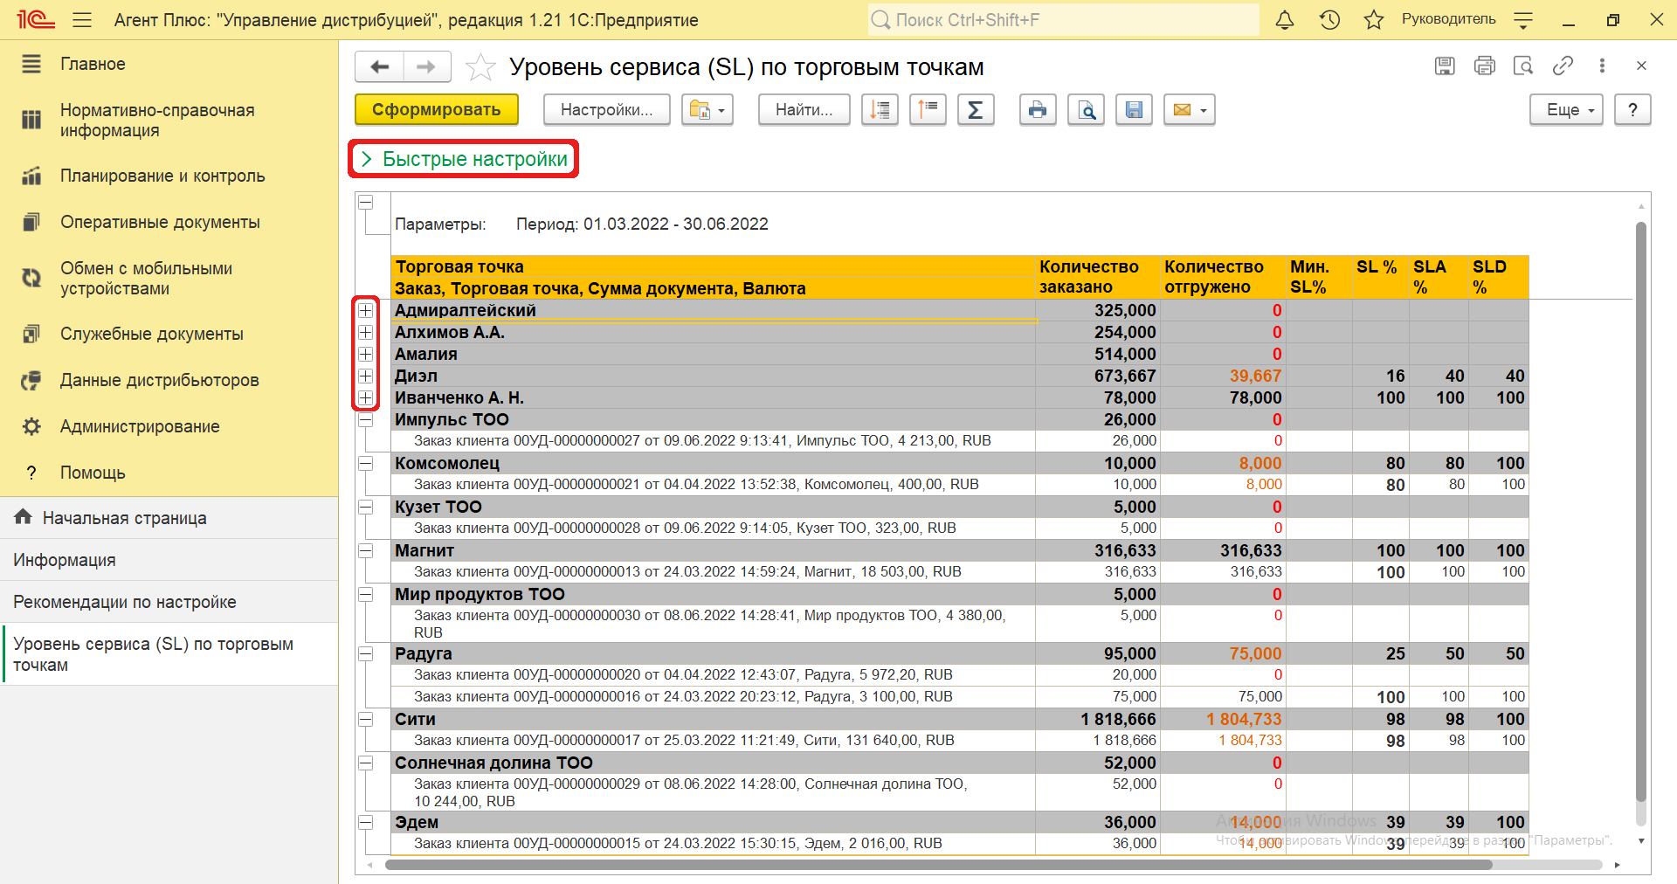This screenshot has width=1677, height=884.
Task: Click the Сформировать button
Action: (437, 109)
